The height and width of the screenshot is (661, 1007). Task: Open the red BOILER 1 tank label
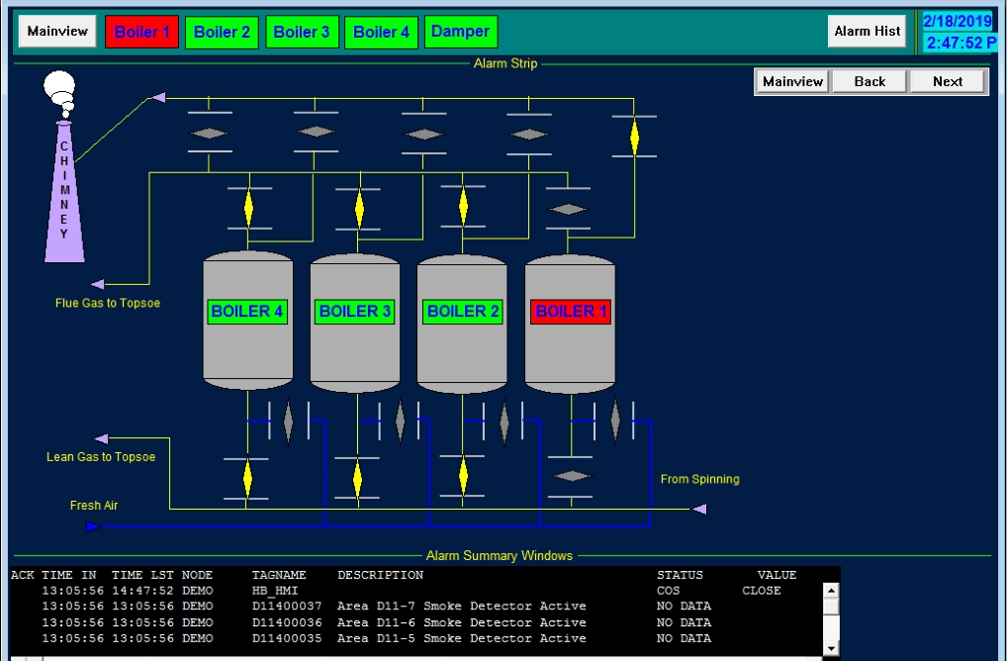(x=571, y=312)
